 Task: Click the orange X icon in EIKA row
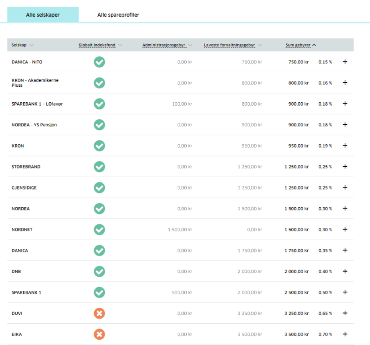coord(99,334)
